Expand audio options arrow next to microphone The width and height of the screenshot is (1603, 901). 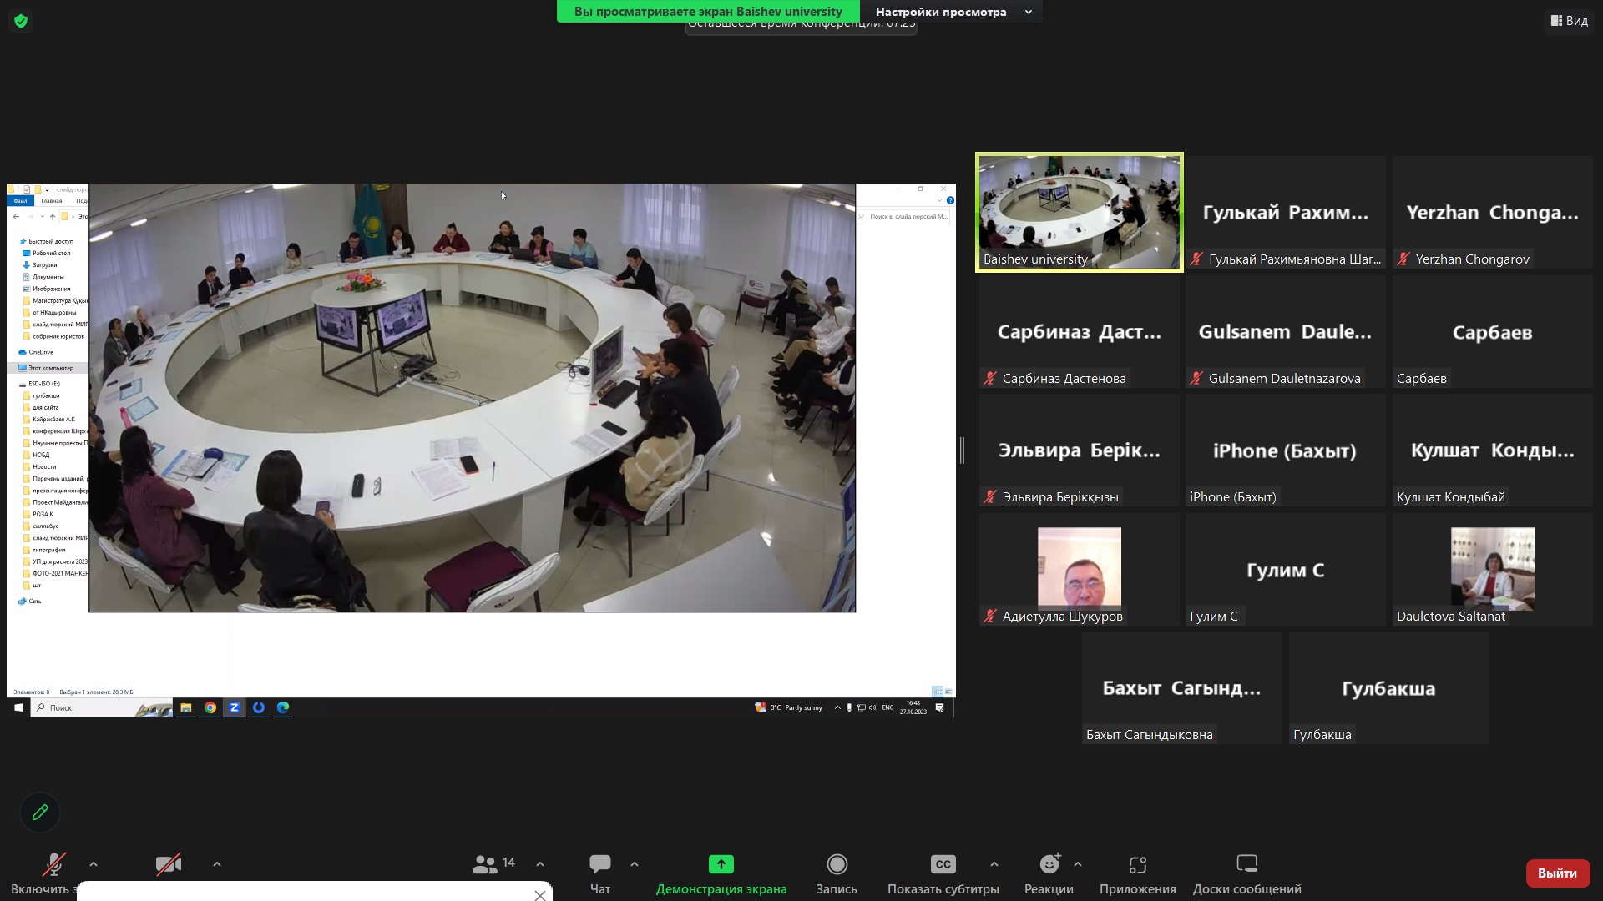pyautogui.click(x=94, y=864)
